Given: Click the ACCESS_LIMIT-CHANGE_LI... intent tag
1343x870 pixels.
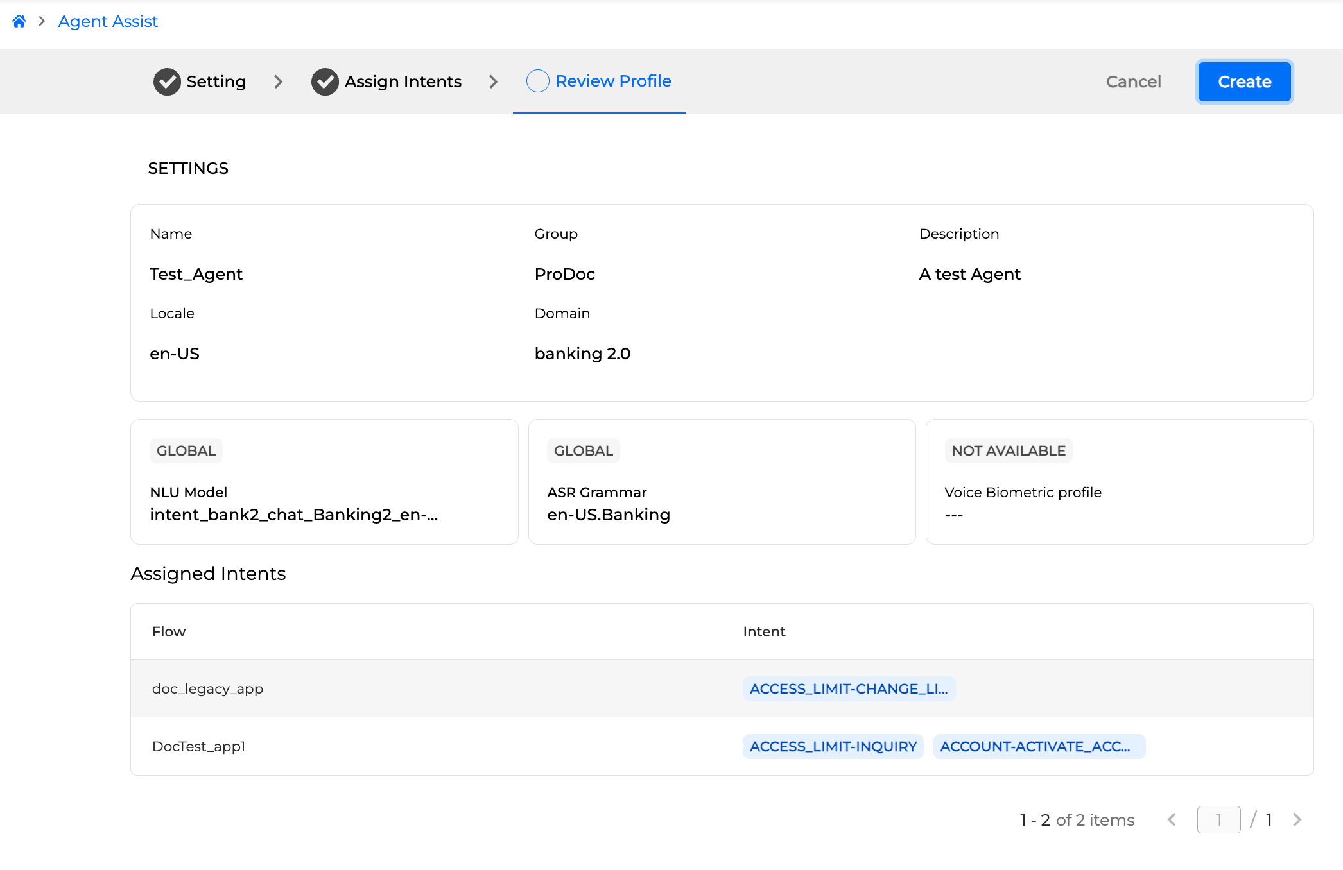Looking at the screenshot, I should (848, 688).
